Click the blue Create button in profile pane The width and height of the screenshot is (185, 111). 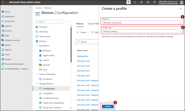[108, 107]
